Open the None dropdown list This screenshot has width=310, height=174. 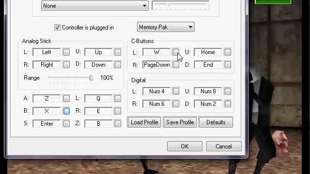(95, 5)
